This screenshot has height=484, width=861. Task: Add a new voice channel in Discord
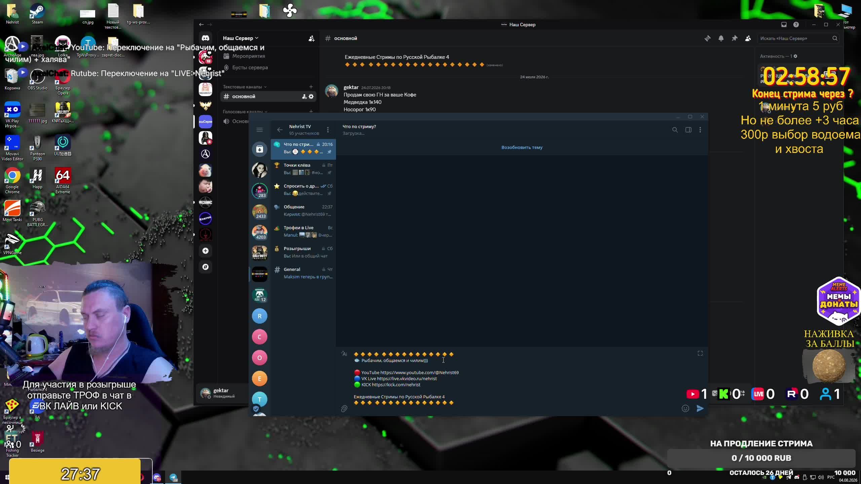(x=311, y=111)
